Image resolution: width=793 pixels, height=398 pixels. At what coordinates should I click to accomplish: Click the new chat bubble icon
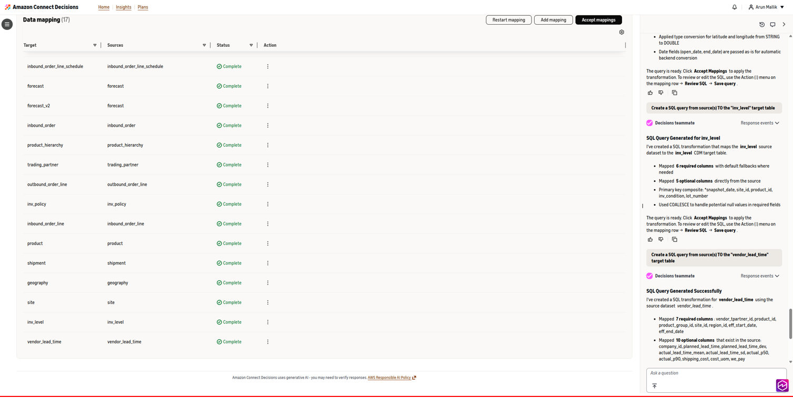click(772, 25)
